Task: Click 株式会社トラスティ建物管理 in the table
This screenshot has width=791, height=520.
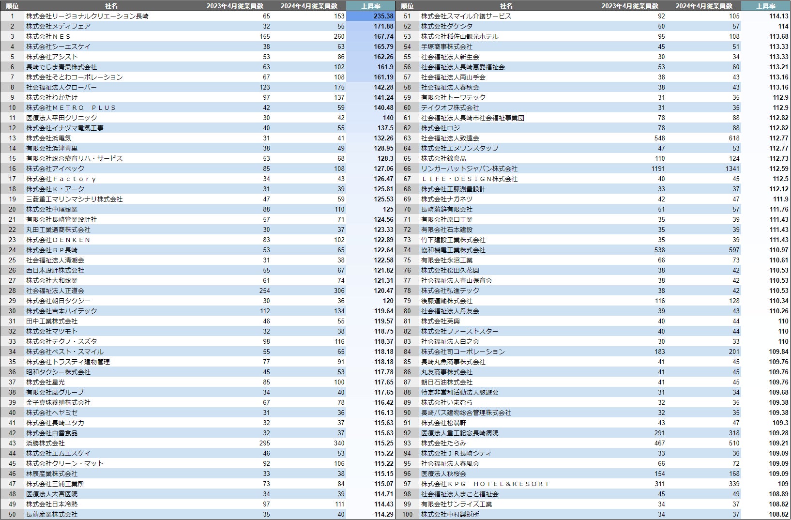Action: [68, 362]
